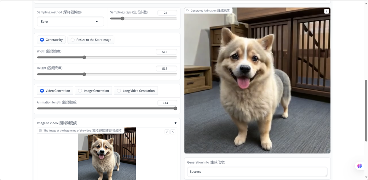368x180 pixels.
Task: Click the image icon beside start image label
Action: coord(40,131)
